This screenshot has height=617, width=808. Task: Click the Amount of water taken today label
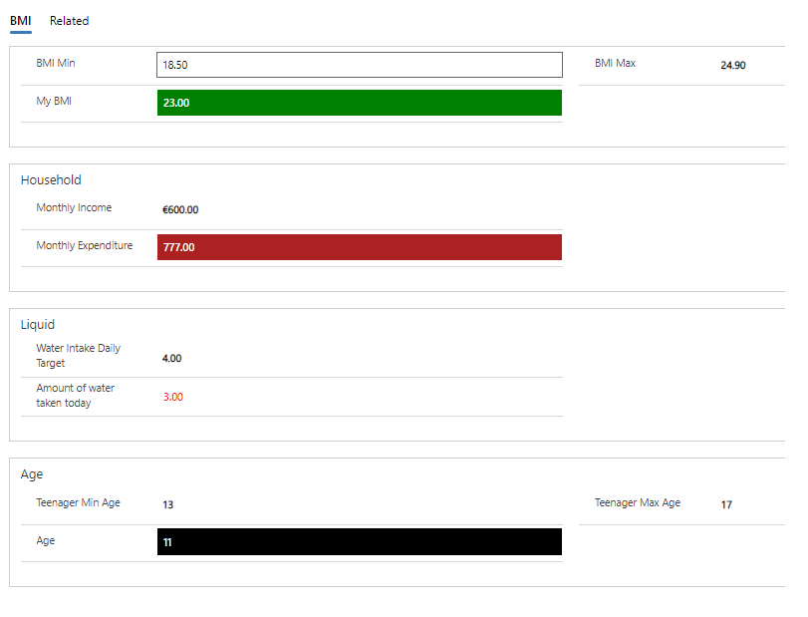[76, 396]
